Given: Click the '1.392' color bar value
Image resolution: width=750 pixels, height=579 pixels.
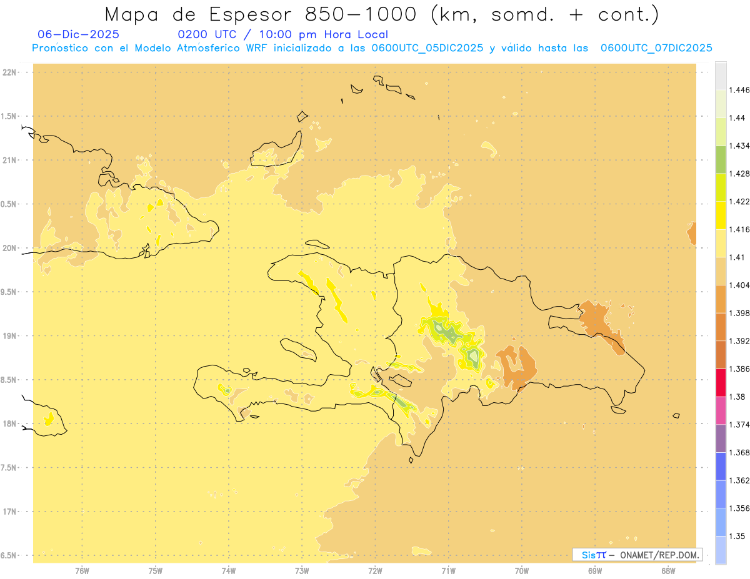Looking at the screenshot, I should click(x=741, y=341).
